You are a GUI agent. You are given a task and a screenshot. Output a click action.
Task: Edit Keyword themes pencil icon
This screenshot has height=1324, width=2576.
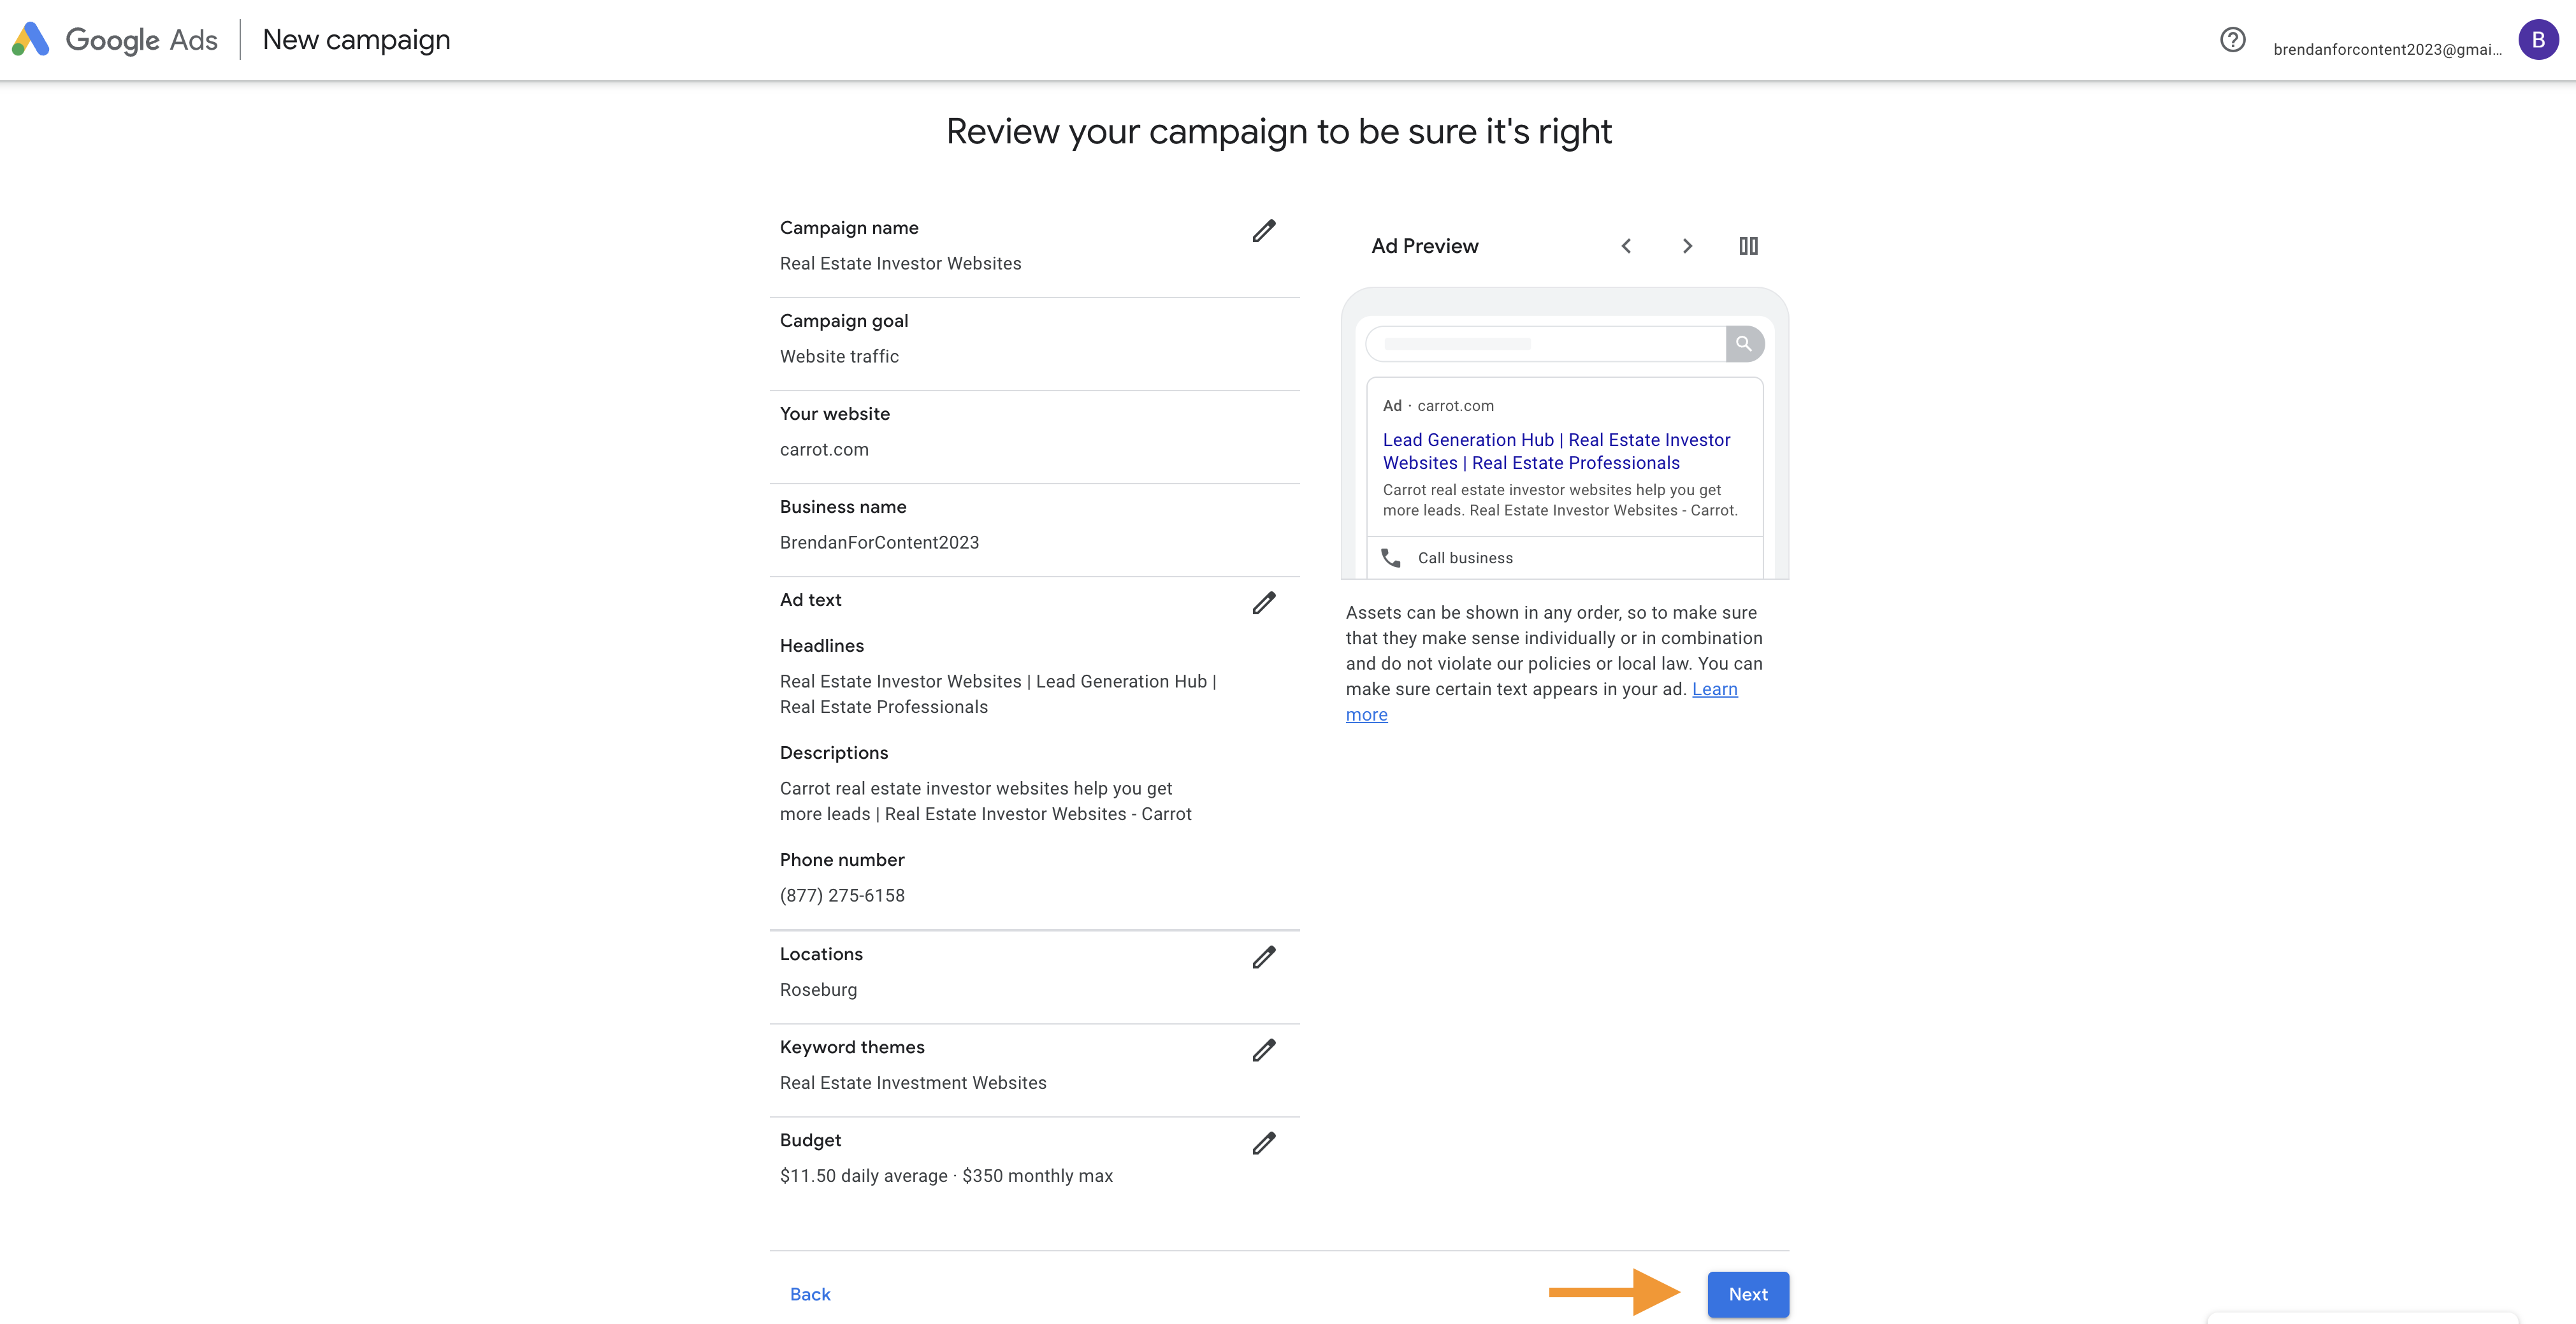click(1264, 1050)
